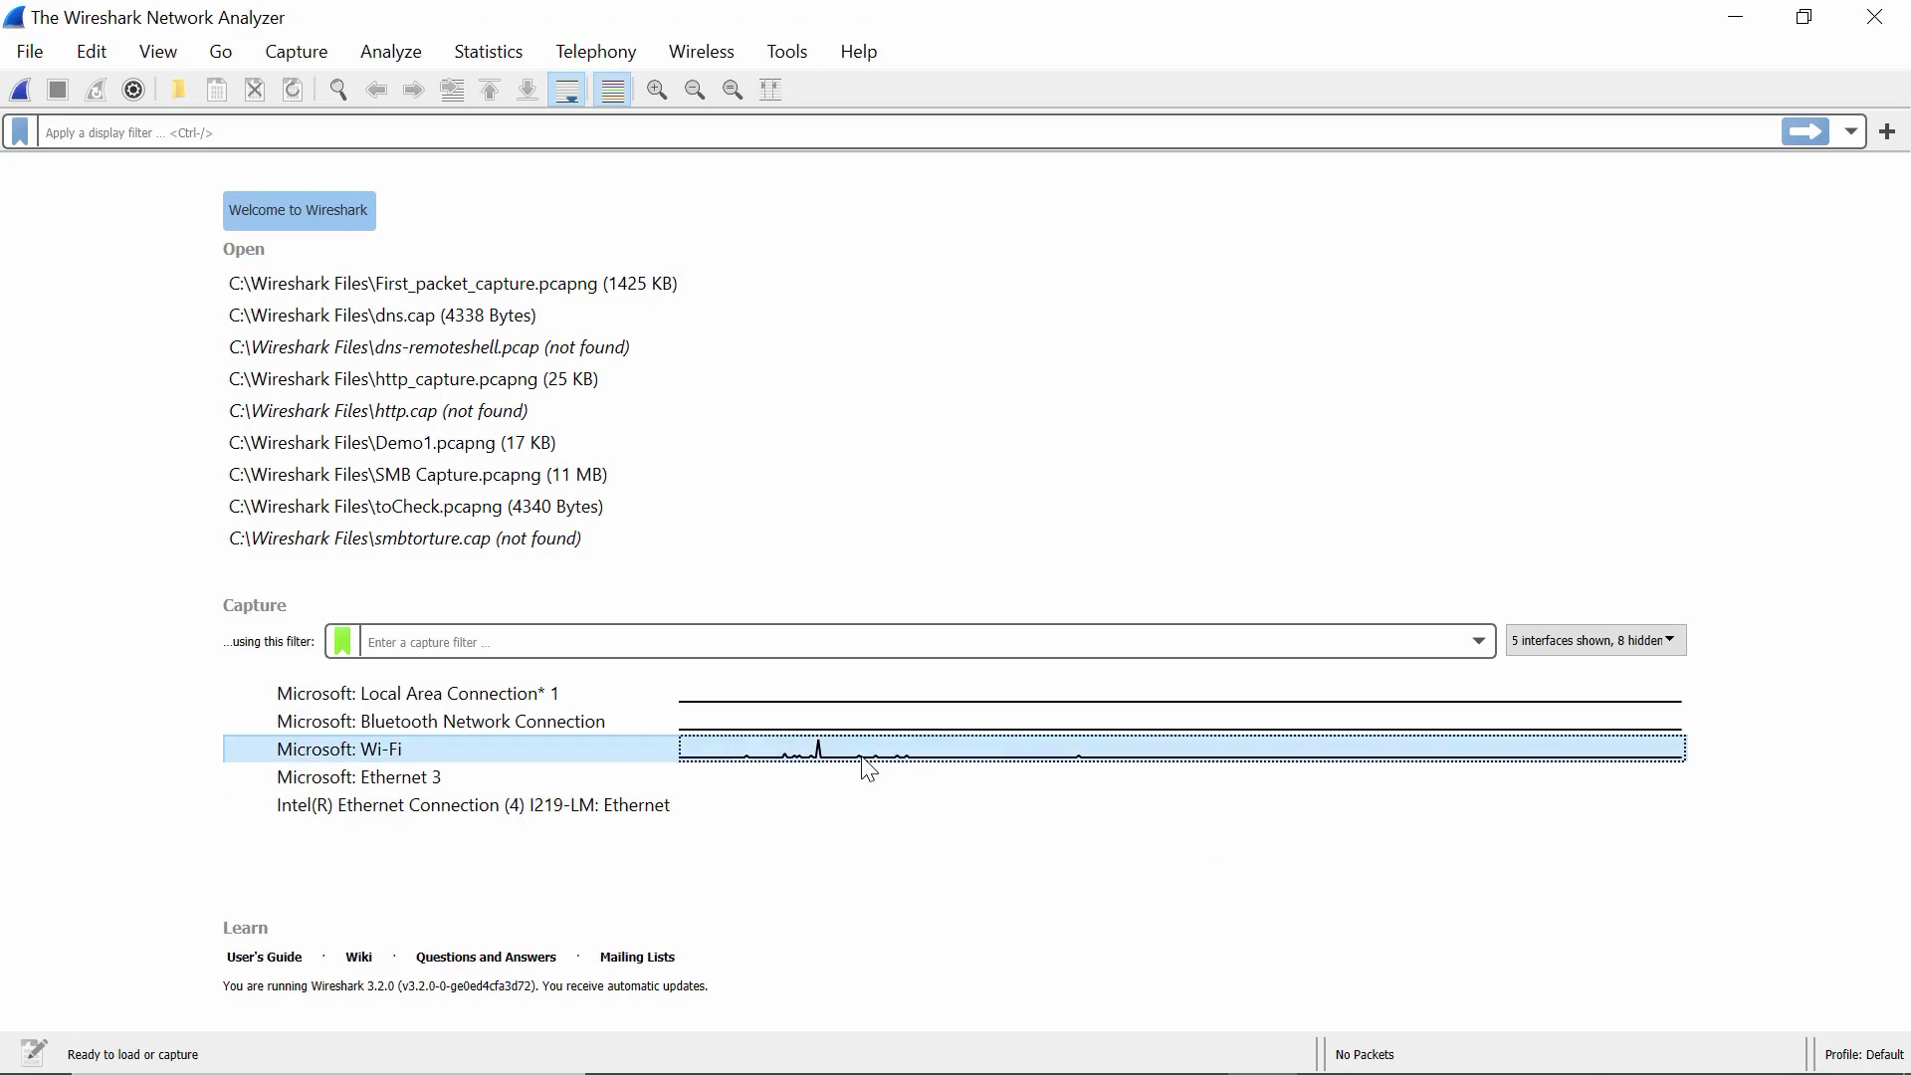Viewport: 1911px width, 1075px height.
Task: Open the Go menu
Action: tap(221, 52)
